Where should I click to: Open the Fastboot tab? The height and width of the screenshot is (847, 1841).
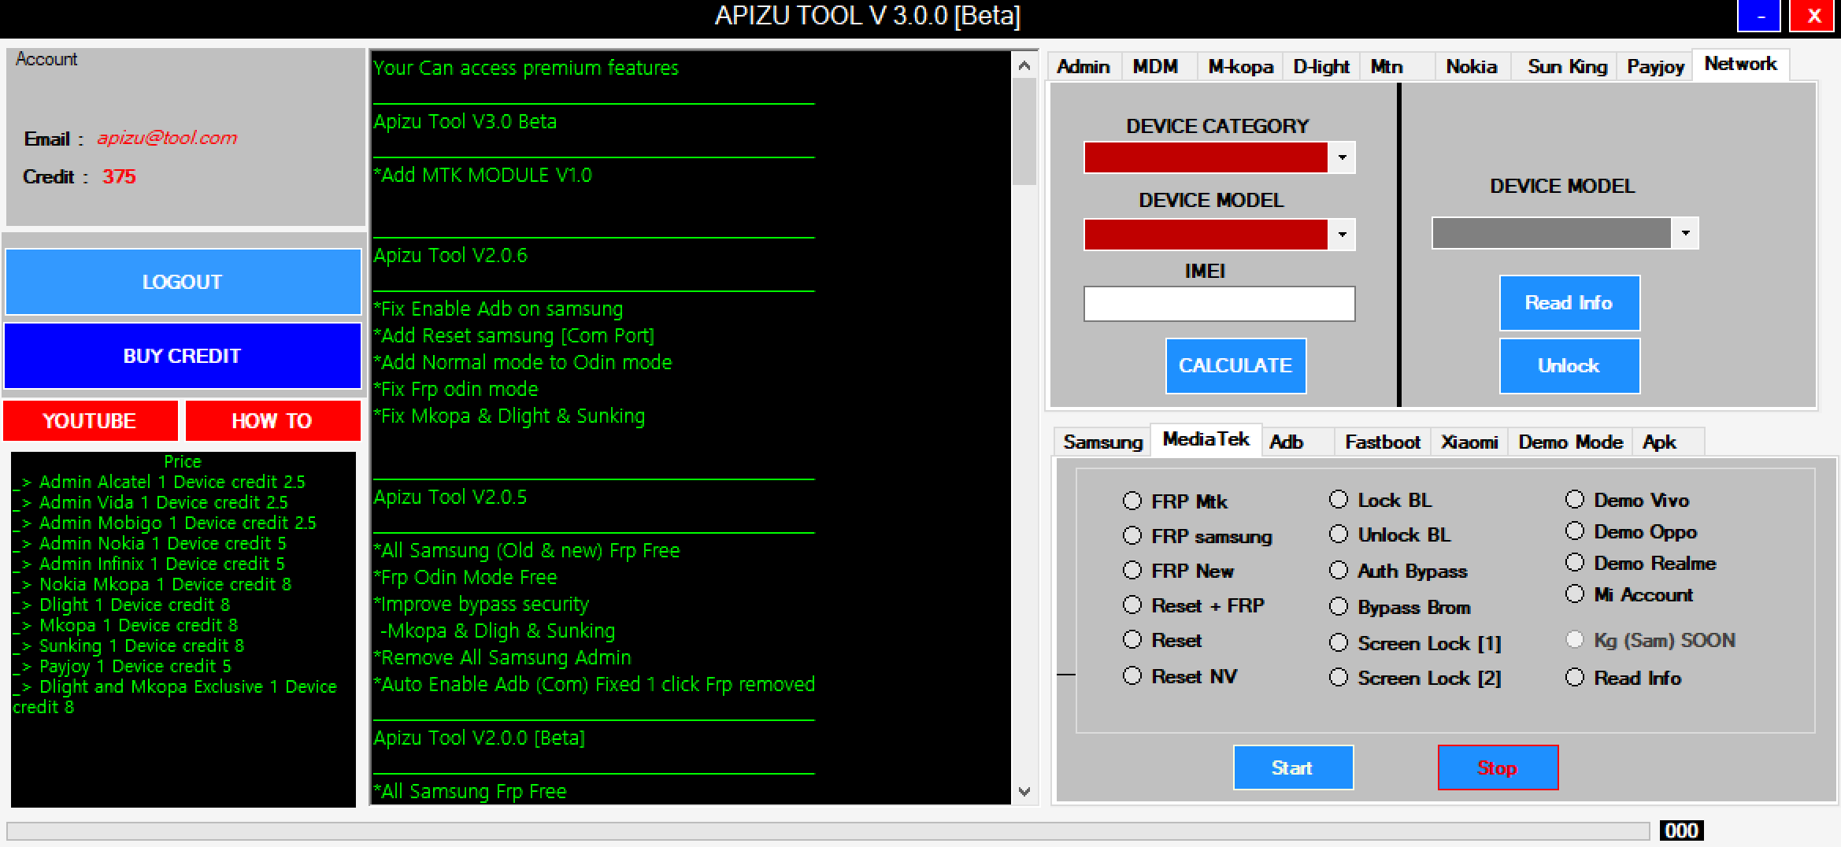[1383, 442]
